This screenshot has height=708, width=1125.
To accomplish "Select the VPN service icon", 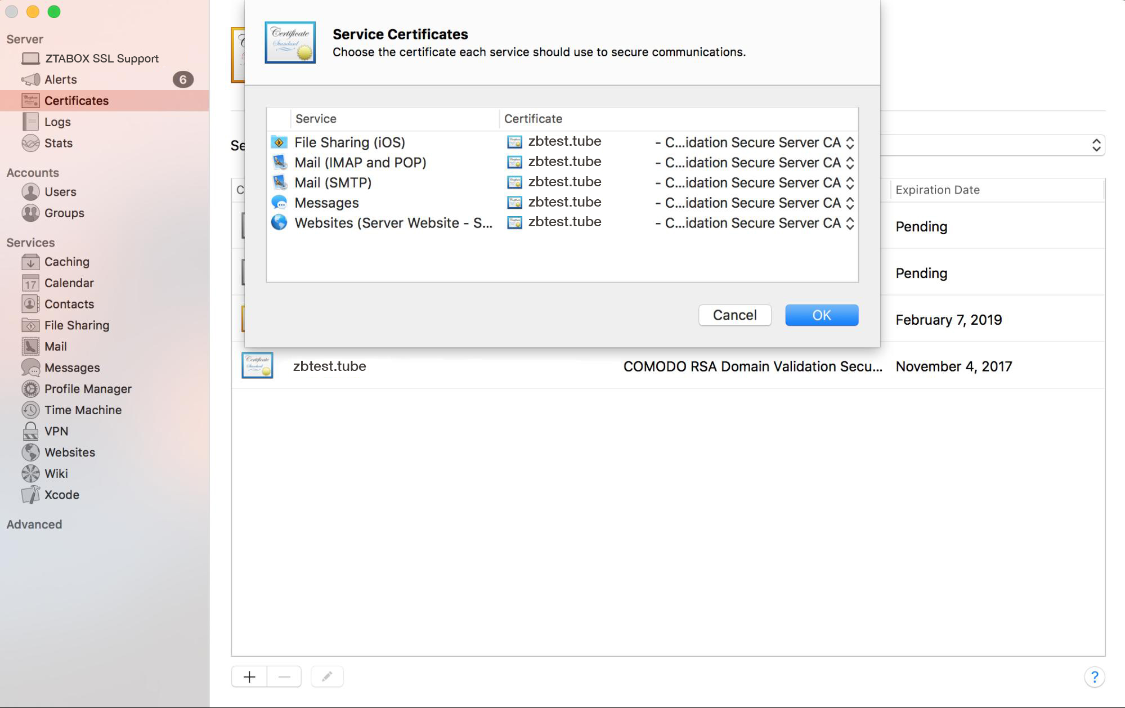I will click(30, 431).
